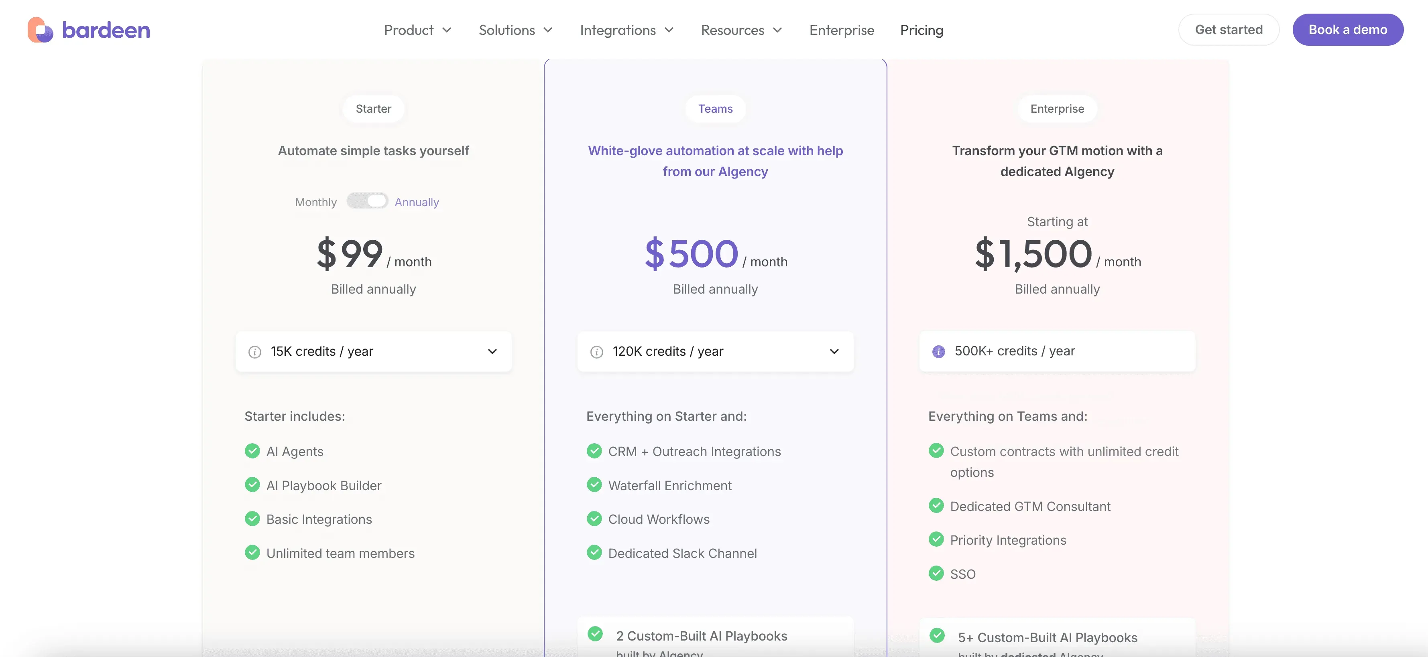
Task: Click the checkmark beside Dedicated GTM Consultant
Action: coord(936,505)
